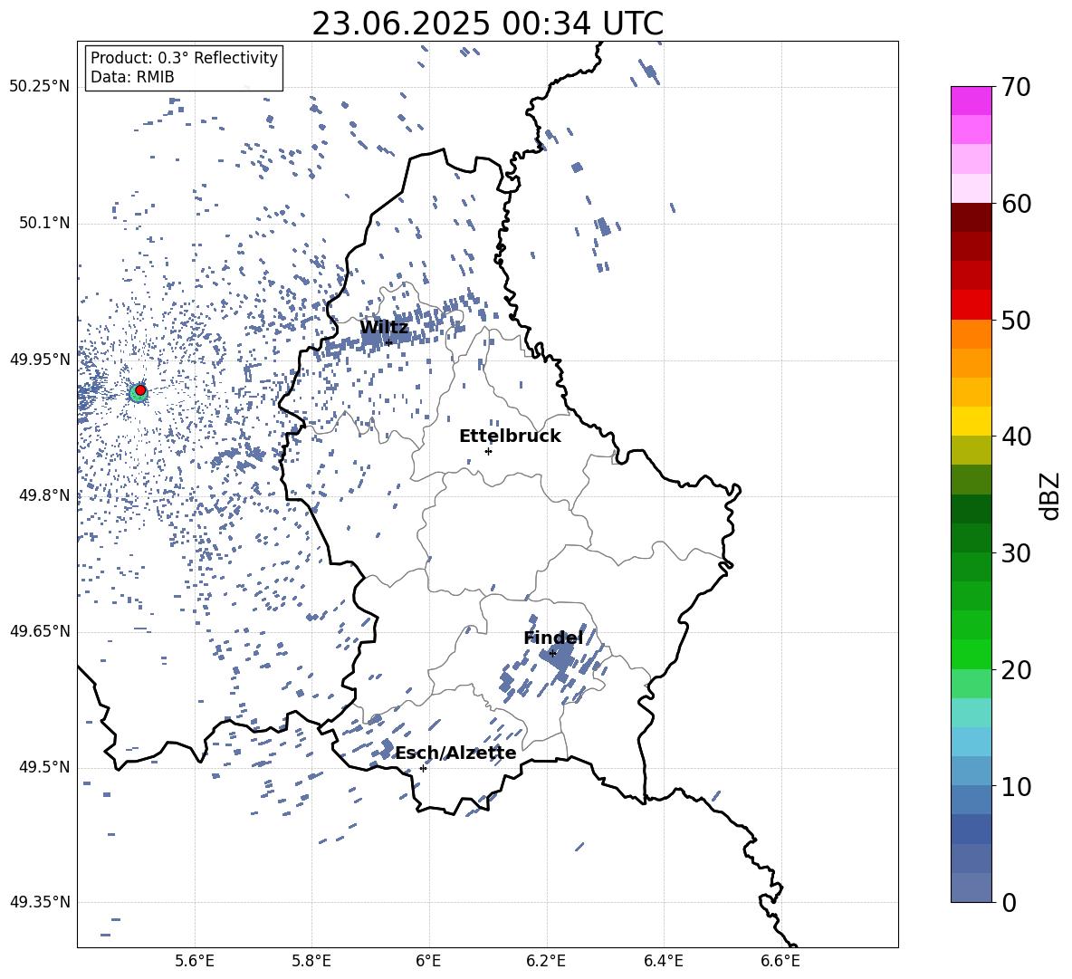Click the 50.25°N latitude label
This screenshot has height=979, width=1072.
point(40,87)
